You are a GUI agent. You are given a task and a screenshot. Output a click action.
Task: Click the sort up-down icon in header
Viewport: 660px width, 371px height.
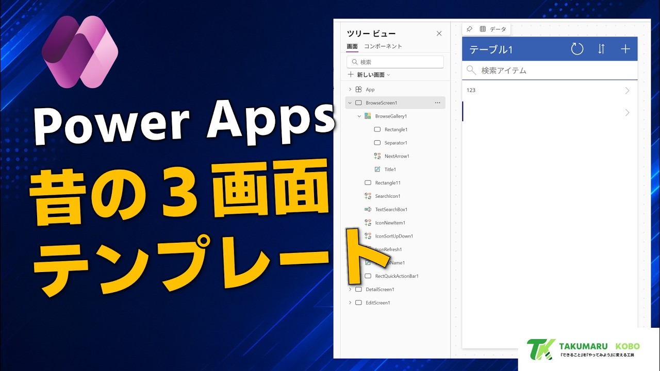pos(601,49)
